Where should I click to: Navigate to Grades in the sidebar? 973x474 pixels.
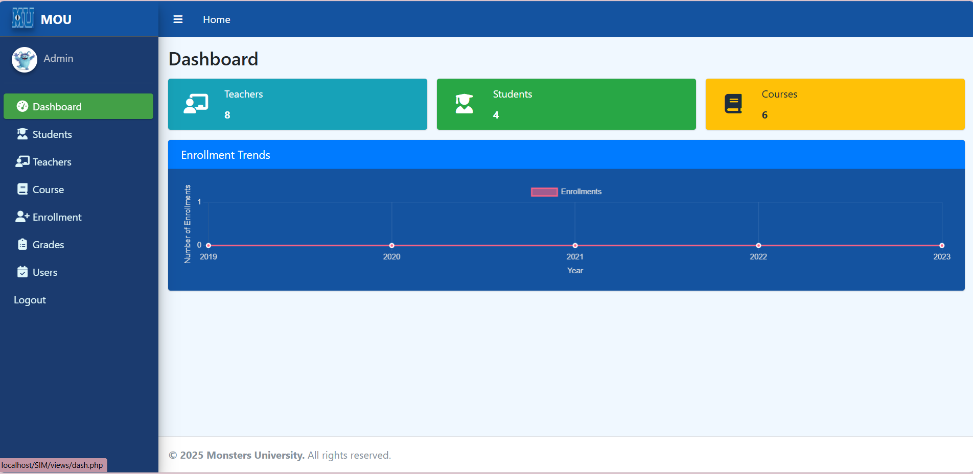tap(78, 244)
